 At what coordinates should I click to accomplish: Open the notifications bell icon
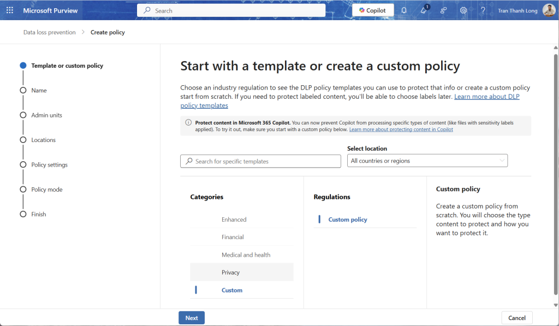(404, 10)
